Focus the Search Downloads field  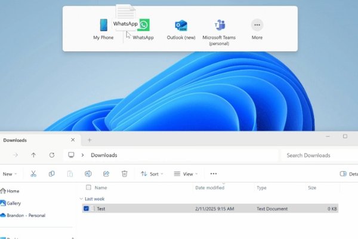pos(320,155)
